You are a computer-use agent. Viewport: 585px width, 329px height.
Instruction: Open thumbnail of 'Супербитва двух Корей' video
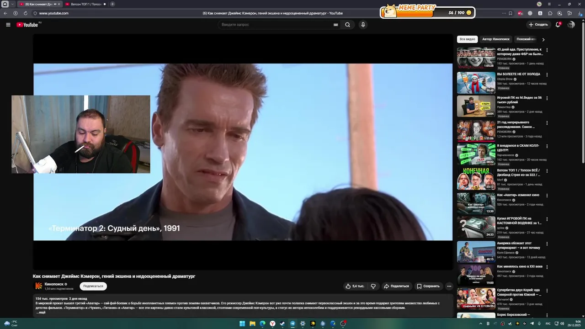tap(476, 298)
